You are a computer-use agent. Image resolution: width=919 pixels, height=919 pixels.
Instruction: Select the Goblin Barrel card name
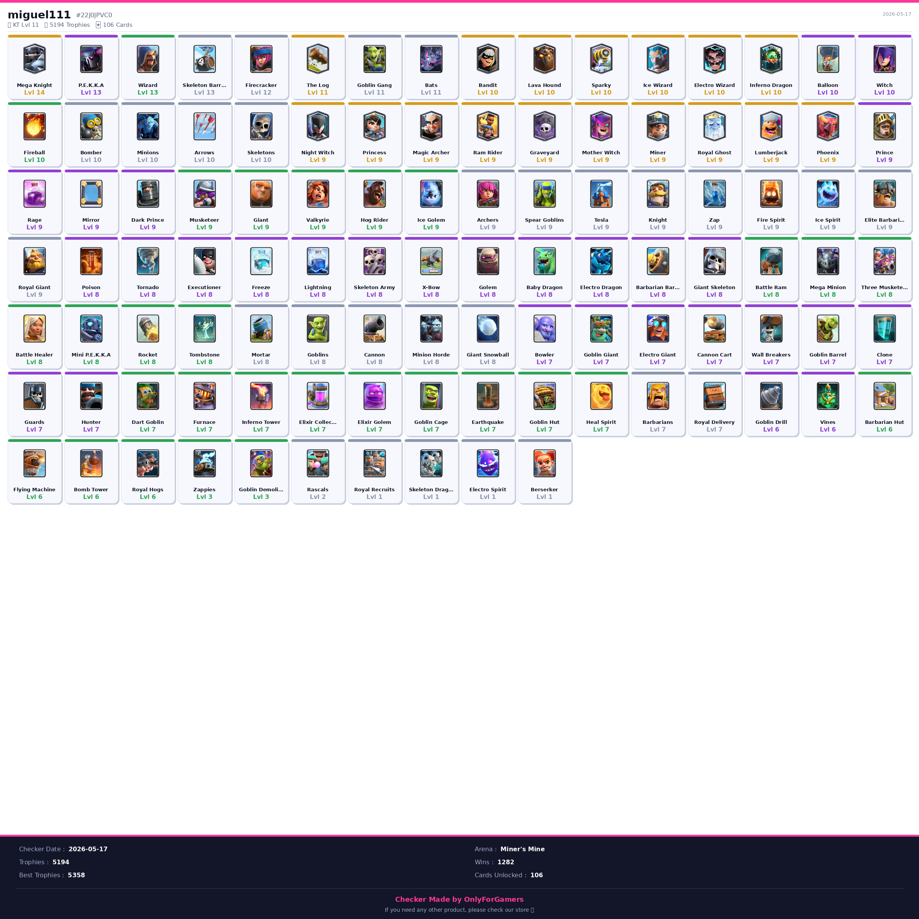click(x=827, y=355)
